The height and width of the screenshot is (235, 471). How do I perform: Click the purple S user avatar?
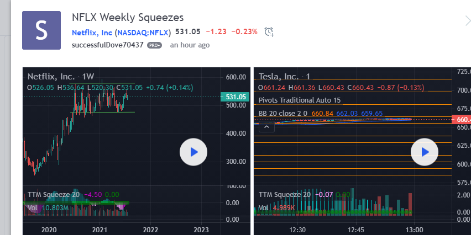point(41,30)
